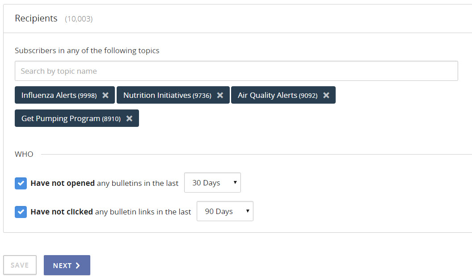The width and height of the screenshot is (472, 277).
Task: Click the Search by topic name field
Action: click(x=236, y=71)
